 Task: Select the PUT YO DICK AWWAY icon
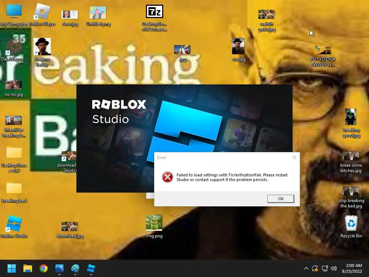click(x=323, y=56)
